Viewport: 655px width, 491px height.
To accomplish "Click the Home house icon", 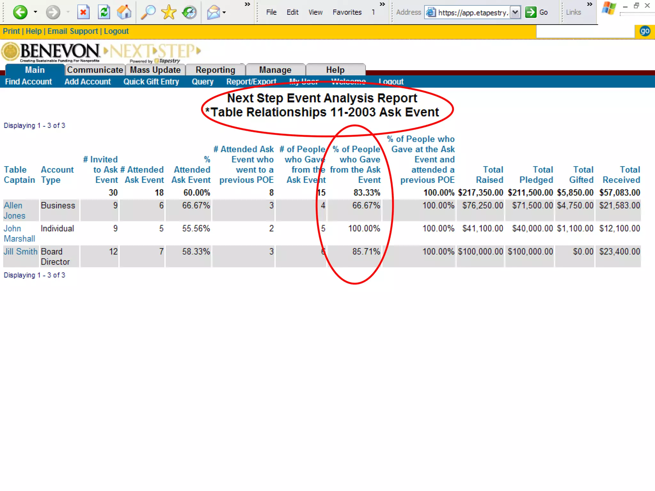I will pos(124,12).
